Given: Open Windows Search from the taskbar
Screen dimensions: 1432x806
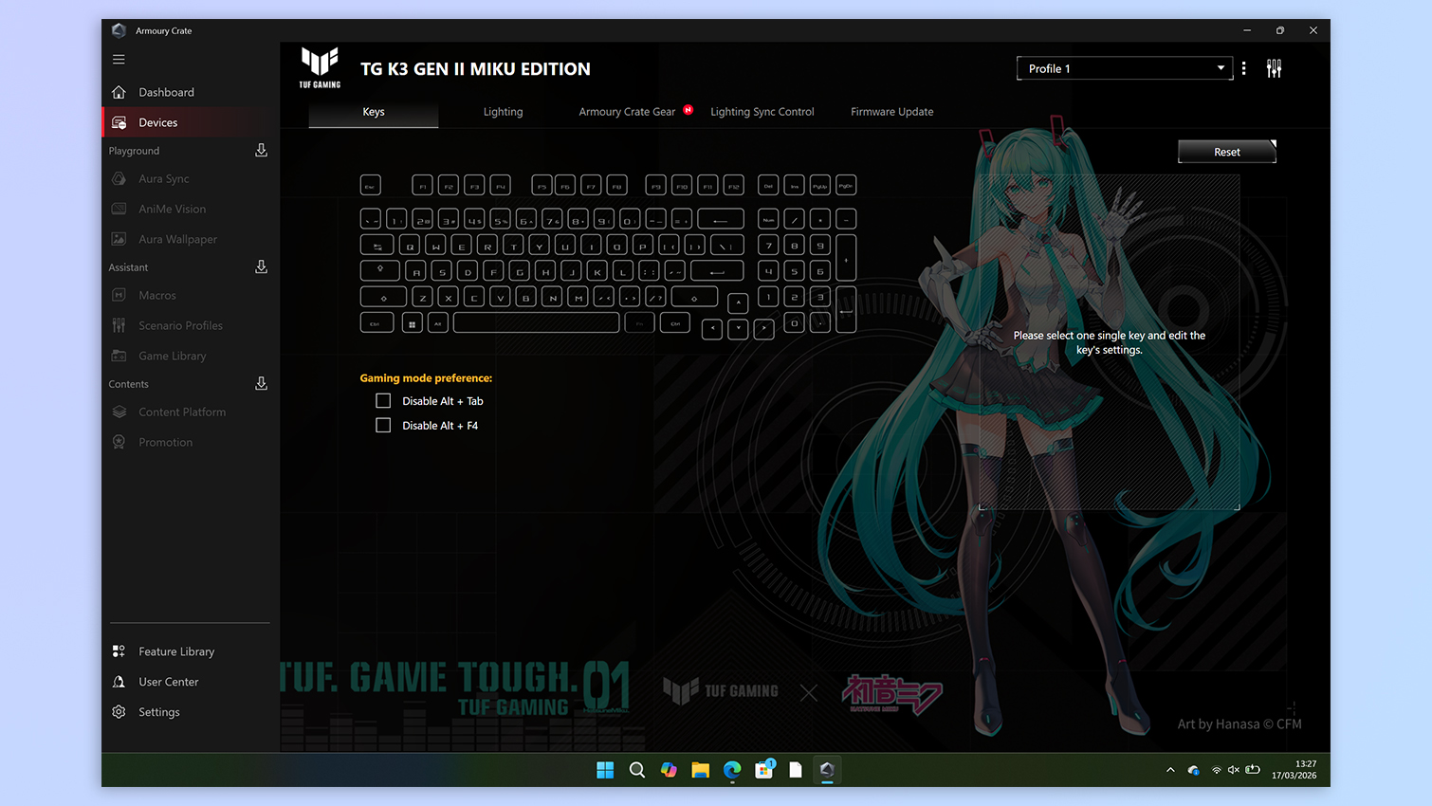Looking at the screenshot, I should click(x=637, y=770).
